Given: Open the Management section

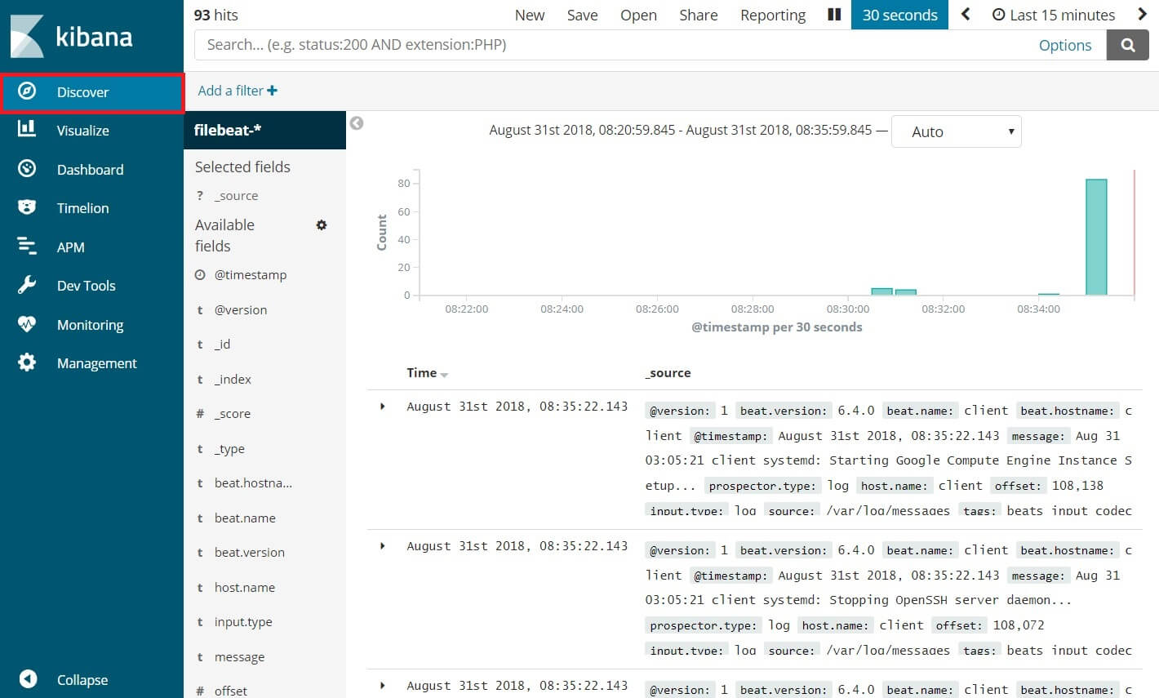Looking at the screenshot, I should point(96,362).
